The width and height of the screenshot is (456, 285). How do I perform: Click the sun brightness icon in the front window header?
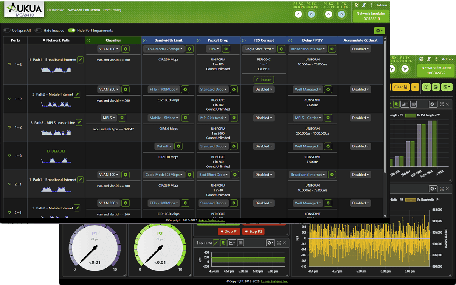[x=371, y=5]
